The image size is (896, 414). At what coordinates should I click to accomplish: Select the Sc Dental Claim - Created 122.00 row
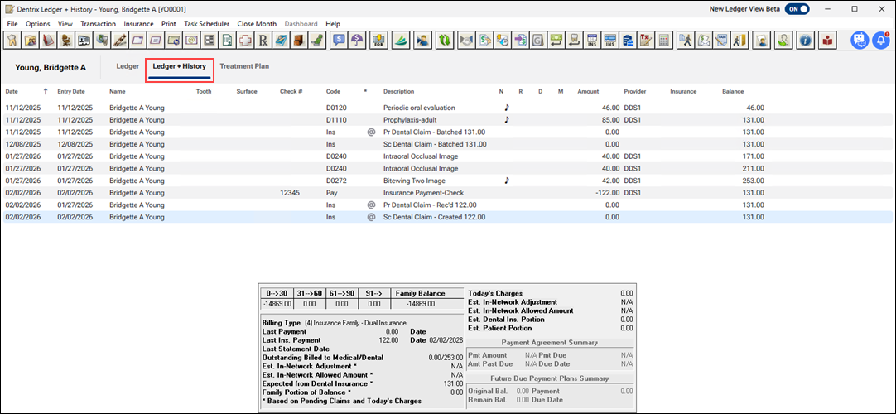(448, 217)
